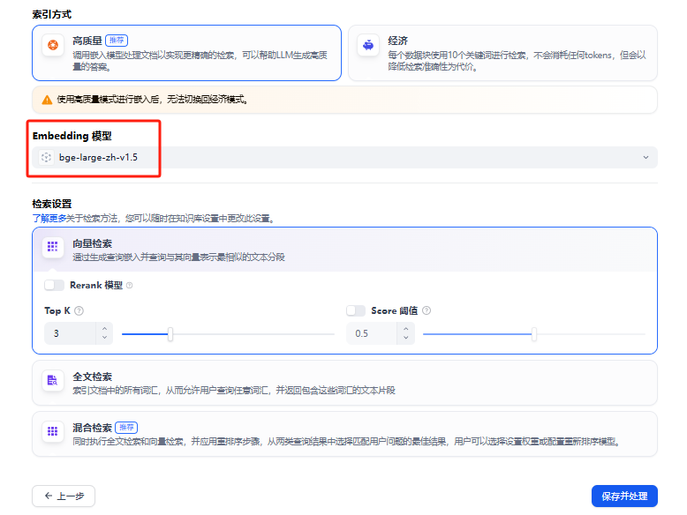Turn on the Score 阈值 switch
This screenshot has height=515, width=687.
coord(356,310)
